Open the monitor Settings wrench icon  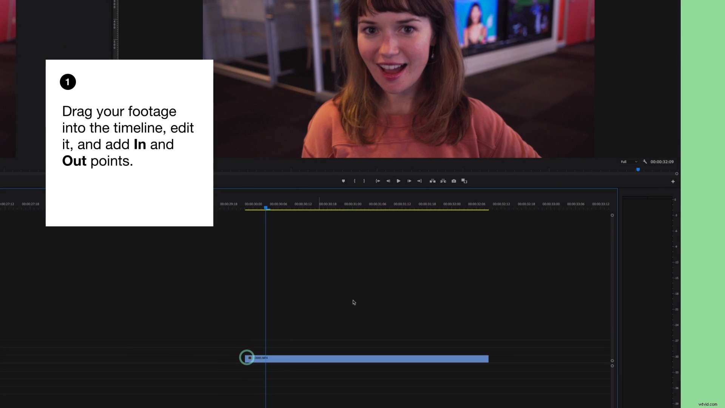click(646, 162)
